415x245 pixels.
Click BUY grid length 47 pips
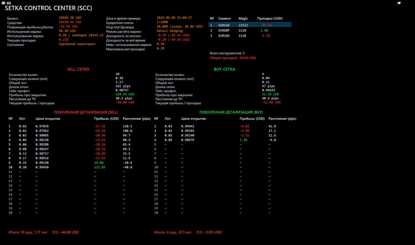point(268,86)
